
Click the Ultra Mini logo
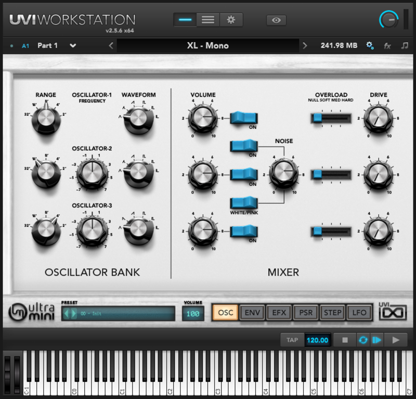coord(32,312)
